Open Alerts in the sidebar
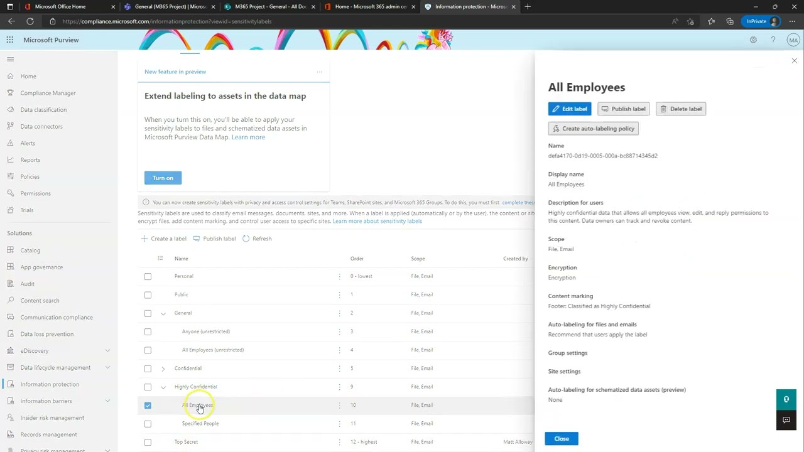 (28, 143)
